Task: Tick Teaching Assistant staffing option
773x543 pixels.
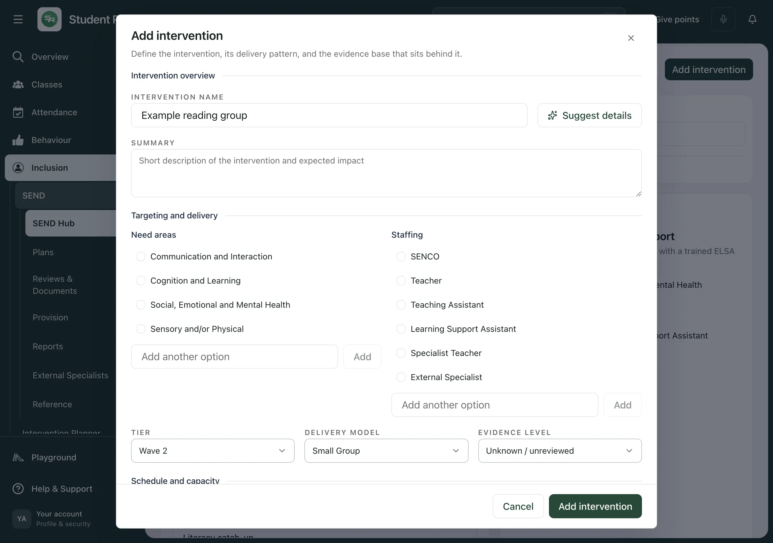Action: [x=401, y=305]
